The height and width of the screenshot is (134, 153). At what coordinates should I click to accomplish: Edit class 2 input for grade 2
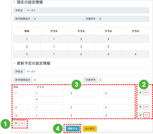click(83, 107)
